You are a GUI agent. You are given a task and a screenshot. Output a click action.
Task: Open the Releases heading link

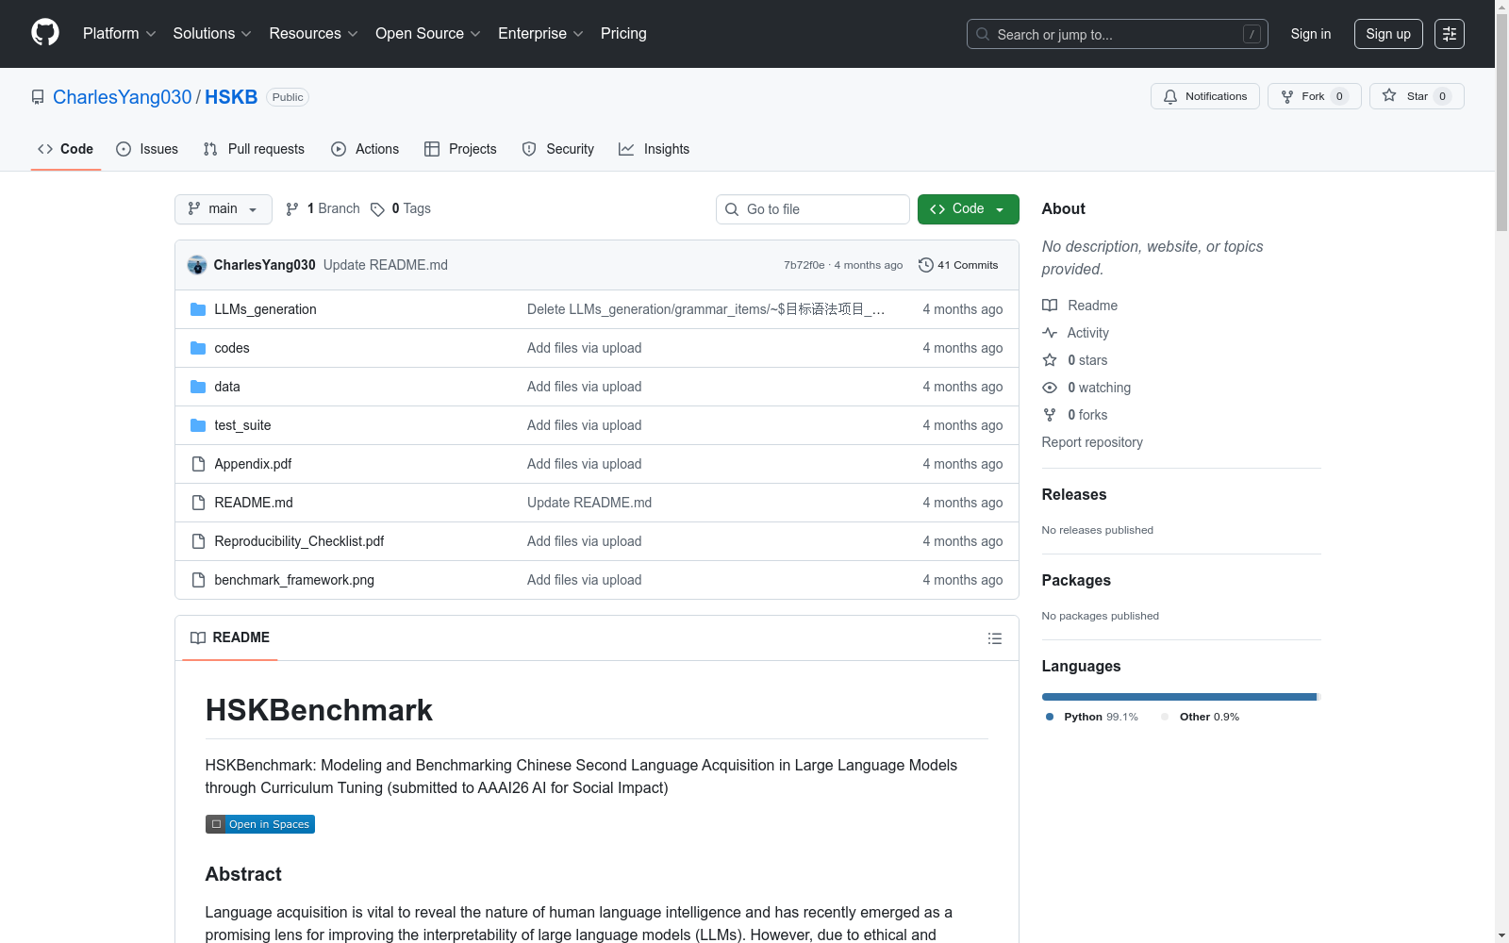click(x=1074, y=494)
